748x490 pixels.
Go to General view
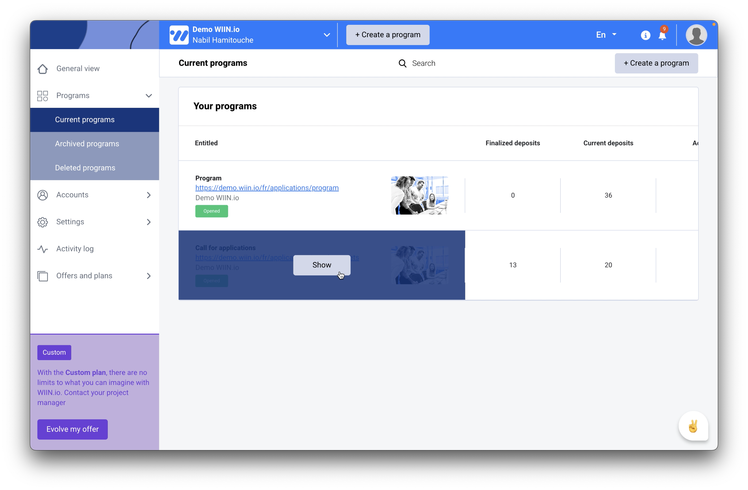point(95,68)
